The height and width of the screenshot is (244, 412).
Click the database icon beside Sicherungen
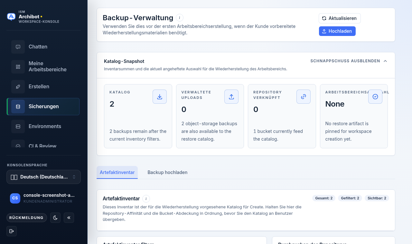pyautogui.click(x=18, y=107)
